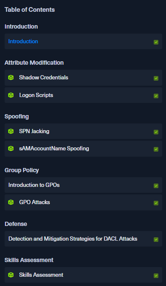Click the cube icon beside Shadow Credentials
This screenshot has height=286, width=166.
(x=11, y=78)
